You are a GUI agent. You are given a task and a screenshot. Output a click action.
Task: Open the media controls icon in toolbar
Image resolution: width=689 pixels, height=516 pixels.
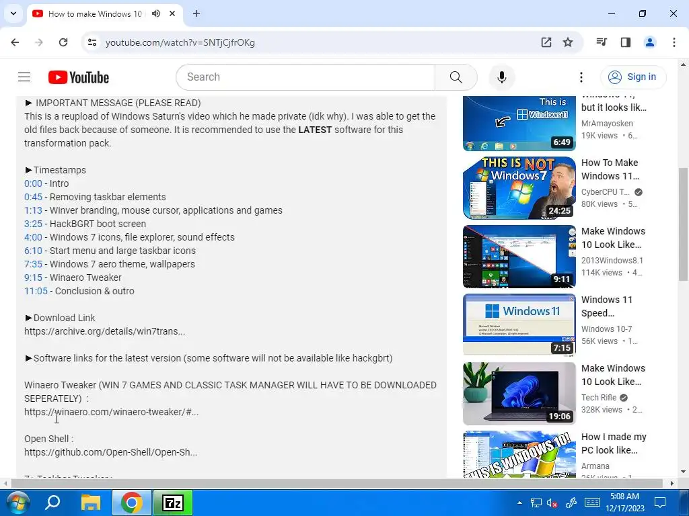[602, 42]
